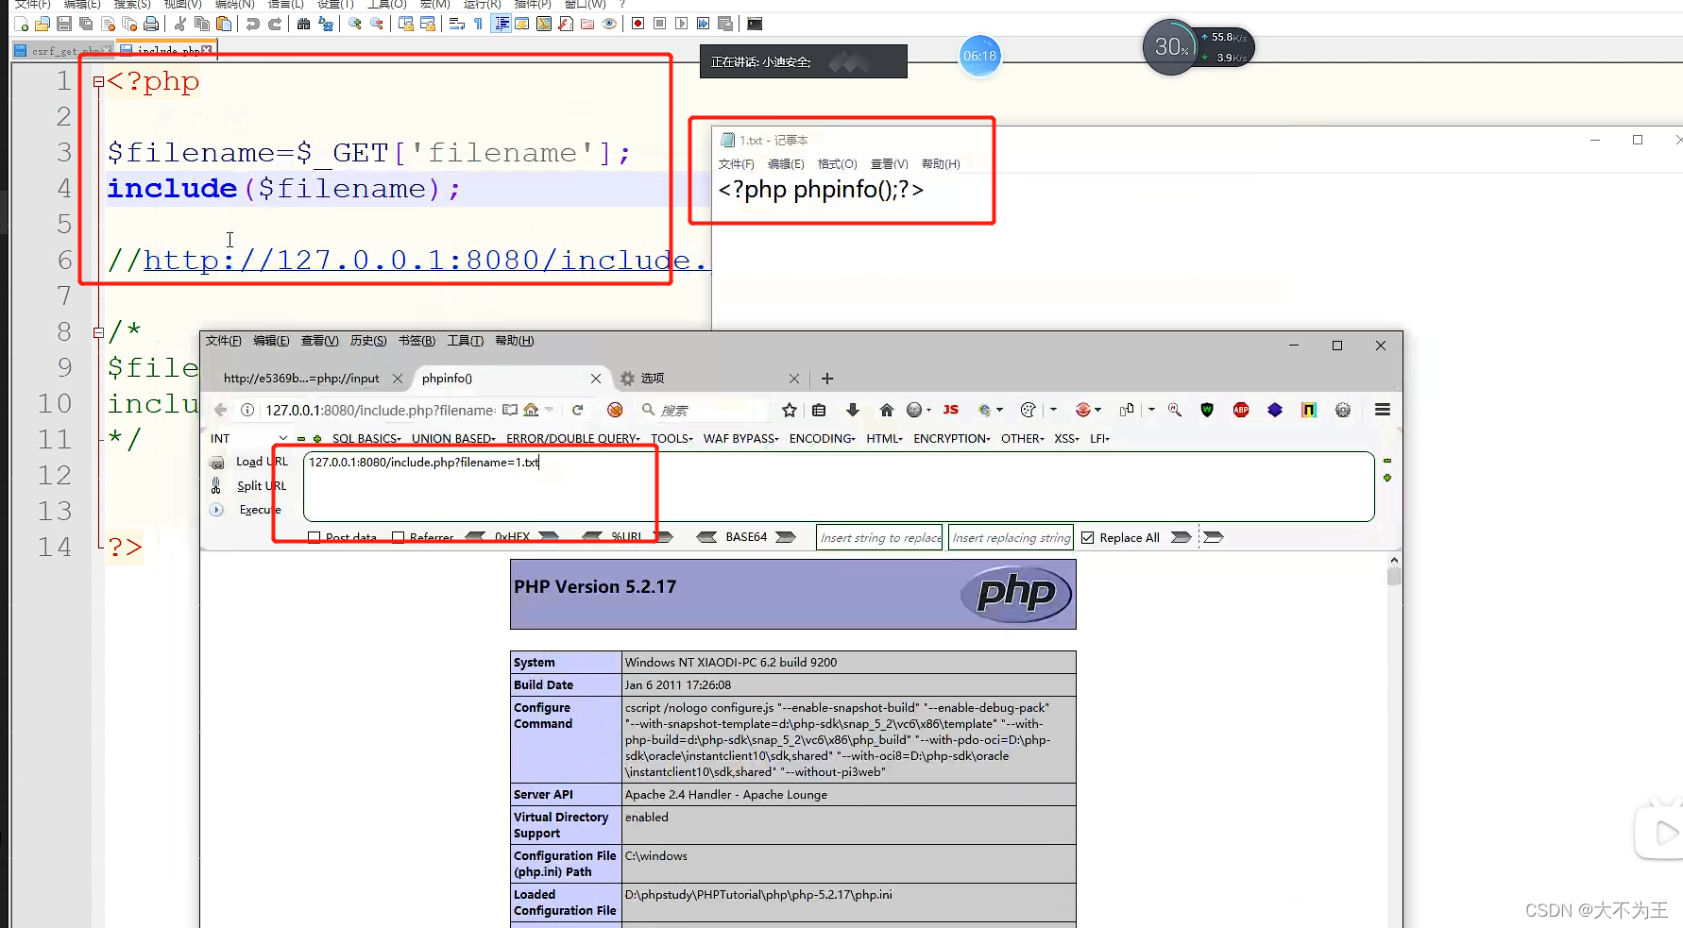Screen dimensions: 1683x928
Task: Switch to csrf_get.php tab in Notepad++
Action: pos(62,50)
